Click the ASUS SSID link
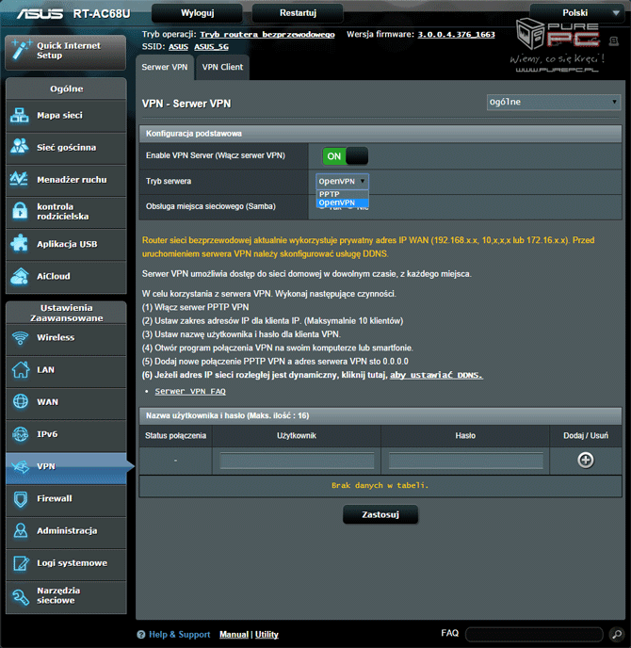This screenshot has height=648, width=631. [x=178, y=47]
